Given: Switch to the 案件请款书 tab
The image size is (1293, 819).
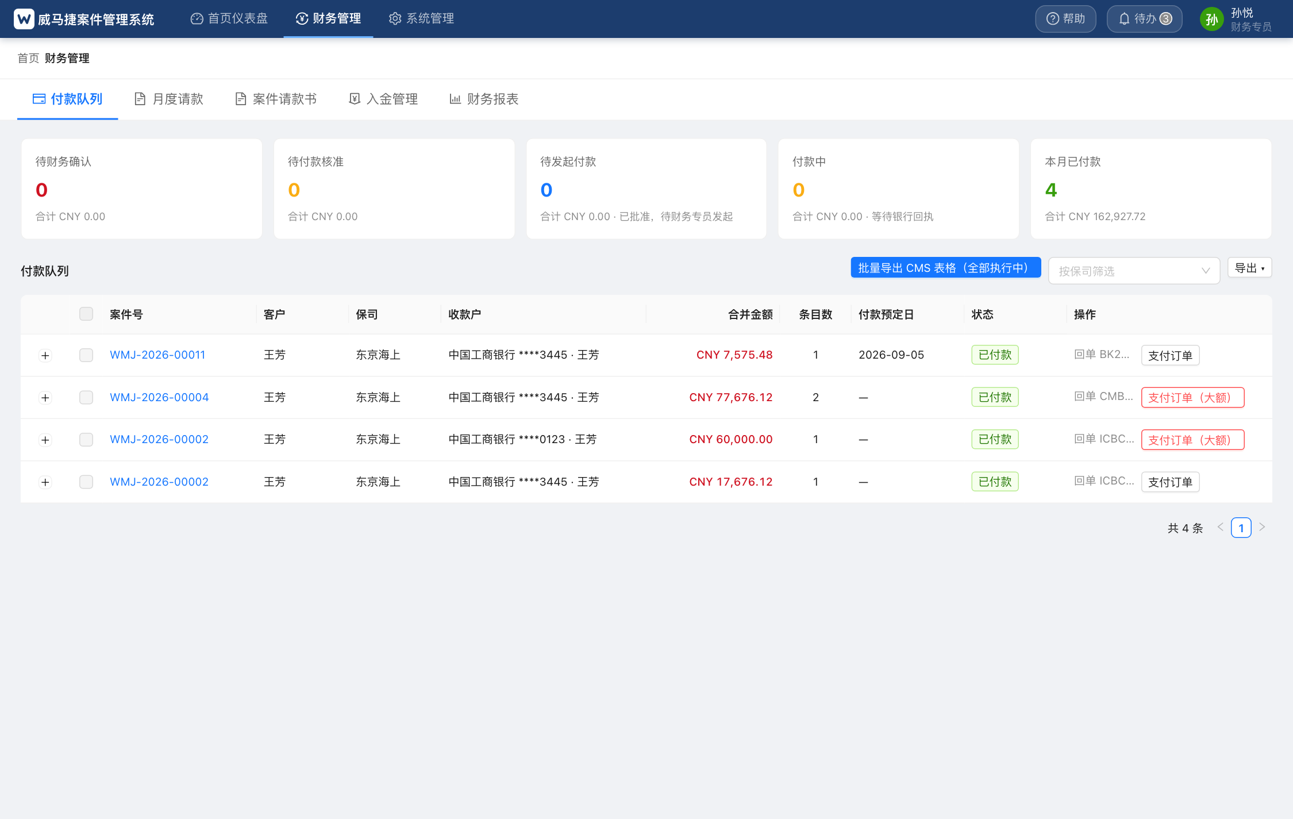Looking at the screenshot, I should click(276, 99).
